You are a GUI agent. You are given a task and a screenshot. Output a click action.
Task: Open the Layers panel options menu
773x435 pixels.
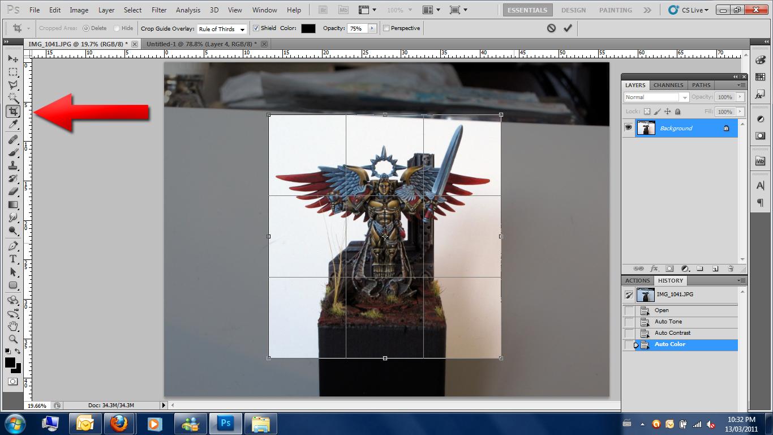pos(741,85)
